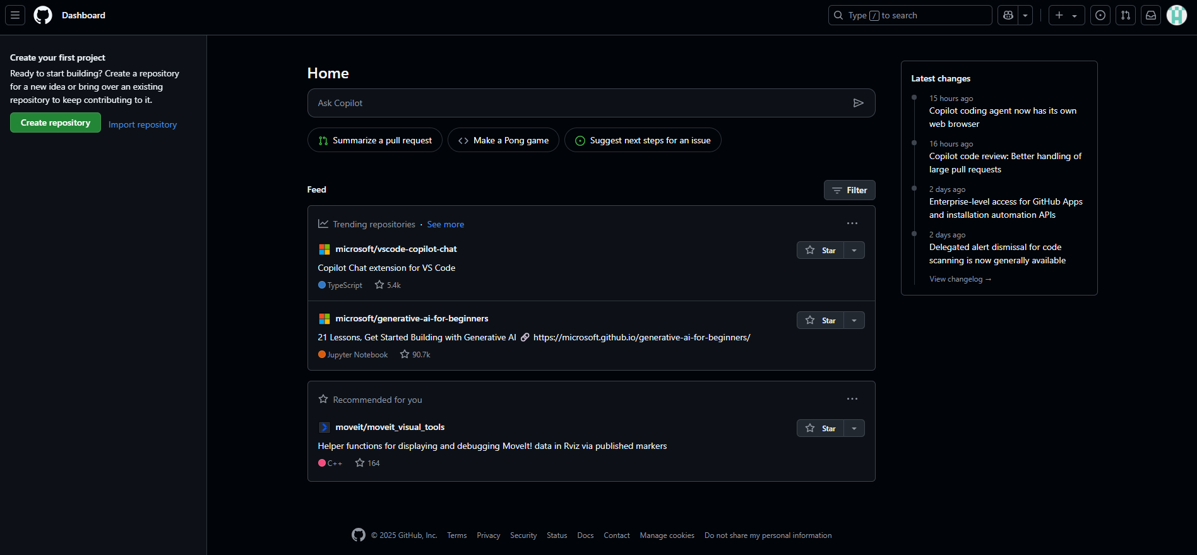Open microsoft/vscode-copilot-chat repository
Image resolution: width=1197 pixels, height=555 pixels.
pyautogui.click(x=396, y=249)
